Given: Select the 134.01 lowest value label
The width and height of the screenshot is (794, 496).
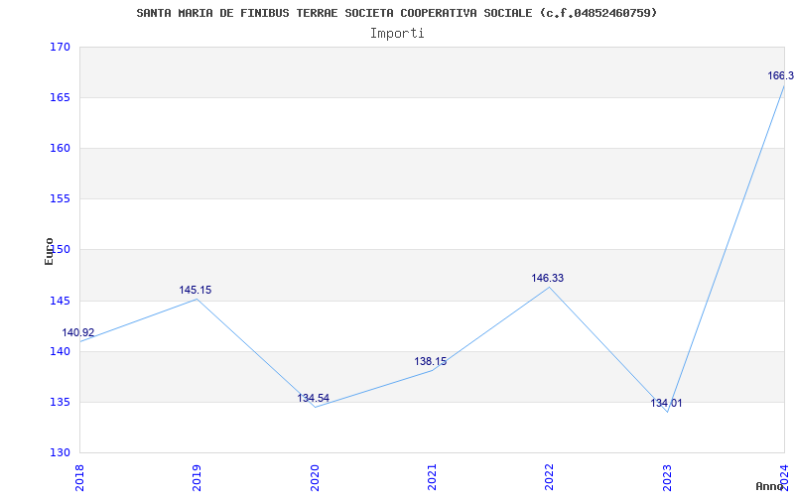Looking at the screenshot, I should pos(666,404).
